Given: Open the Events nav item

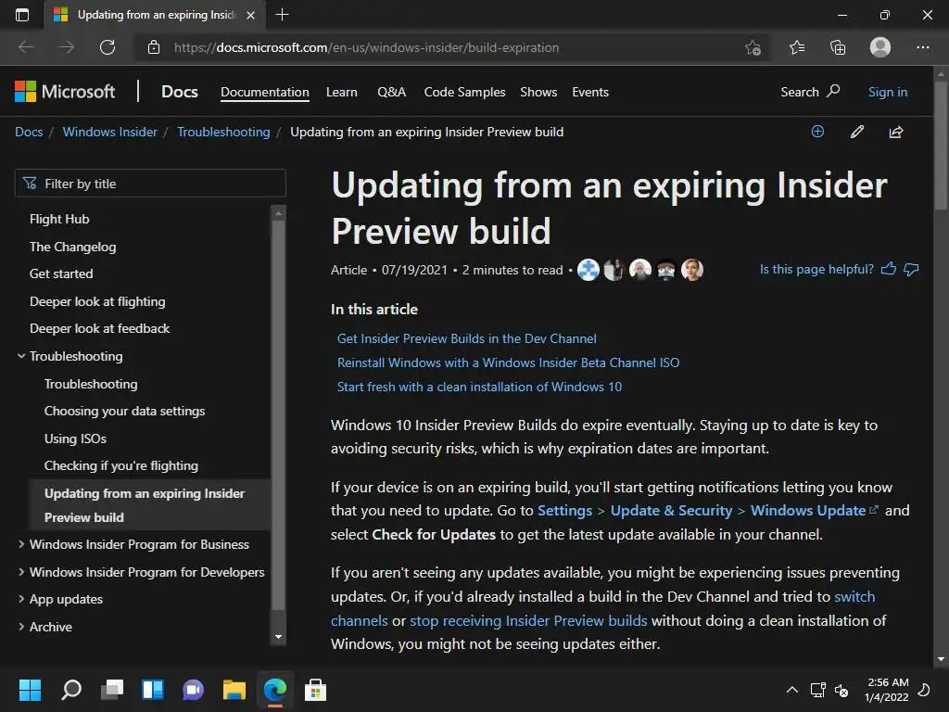Looking at the screenshot, I should pos(590,92).
